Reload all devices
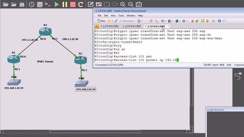The image size is (244, 137). [80, 4]
